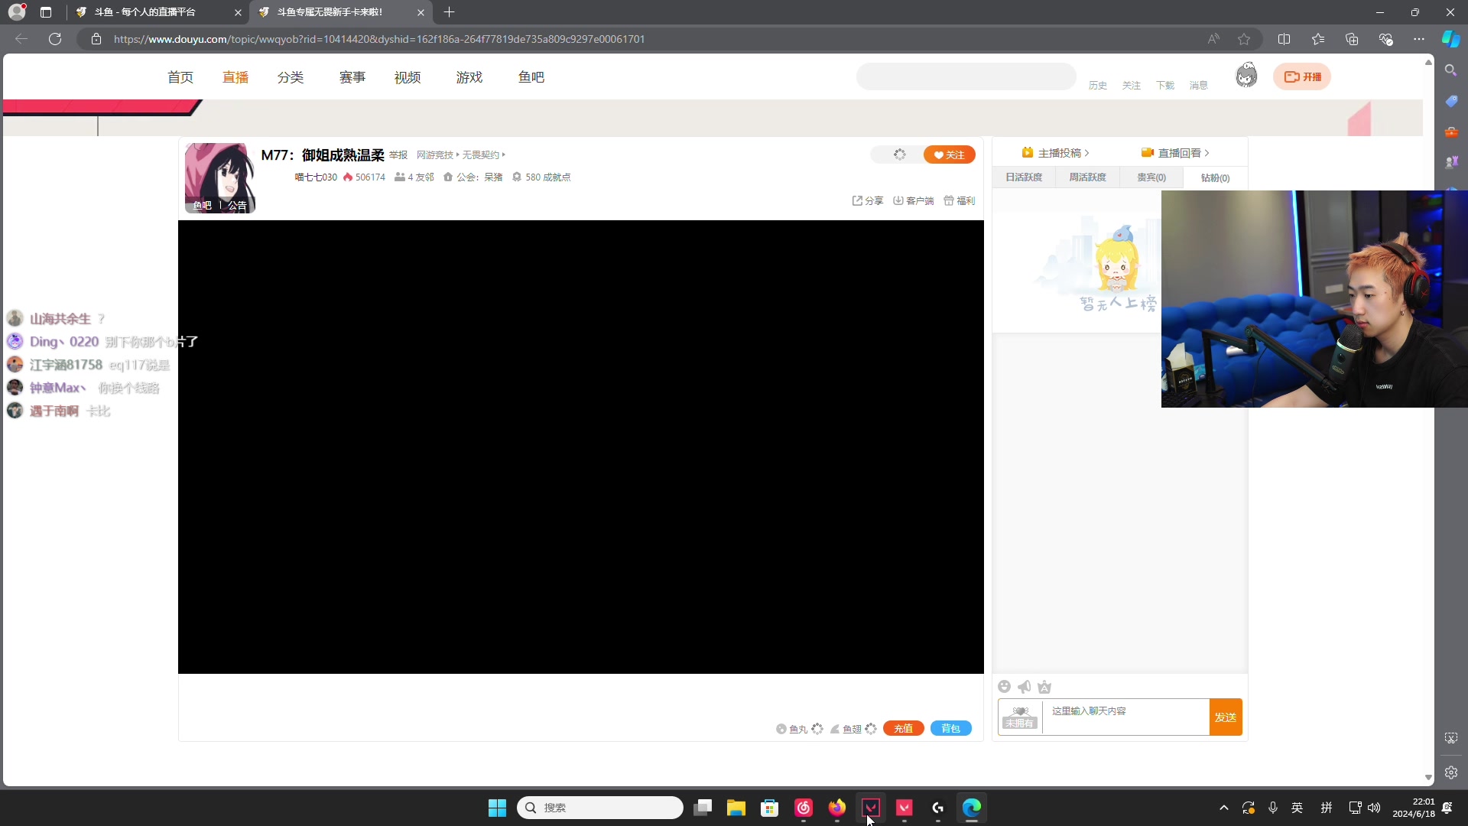The width and height of the screenshot is (1468, 826).
Task: Open 鱼吧 nav item
Action: coord(531,77)
